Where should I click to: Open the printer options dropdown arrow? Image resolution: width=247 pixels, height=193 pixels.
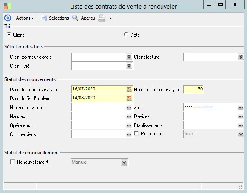[x=111, y=18]
